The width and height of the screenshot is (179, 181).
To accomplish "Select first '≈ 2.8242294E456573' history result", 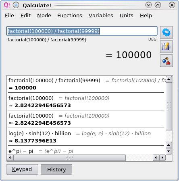I will [40, 106].
